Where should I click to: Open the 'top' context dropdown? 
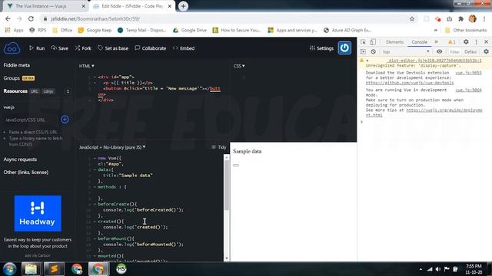point(406,51)
